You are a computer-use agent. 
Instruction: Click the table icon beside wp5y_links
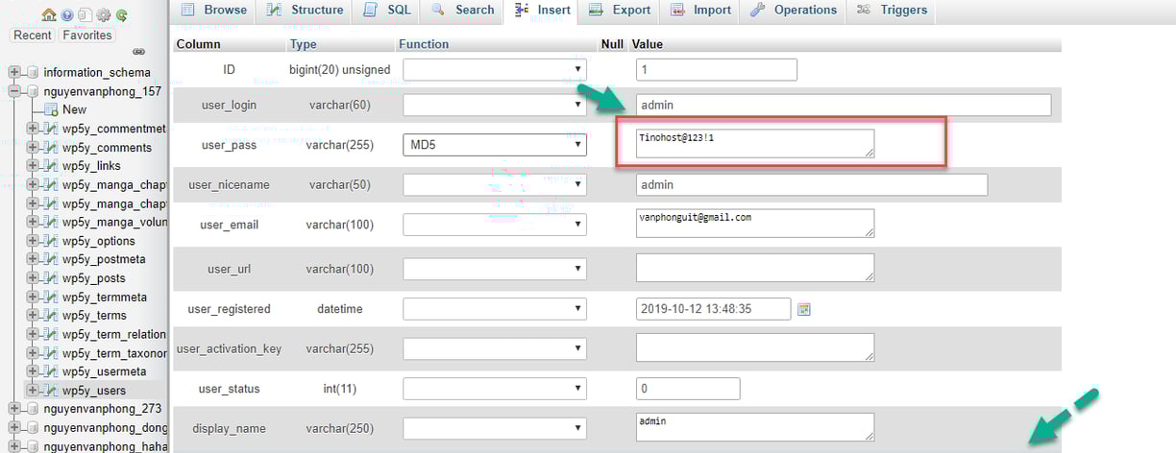coord(52,166)
